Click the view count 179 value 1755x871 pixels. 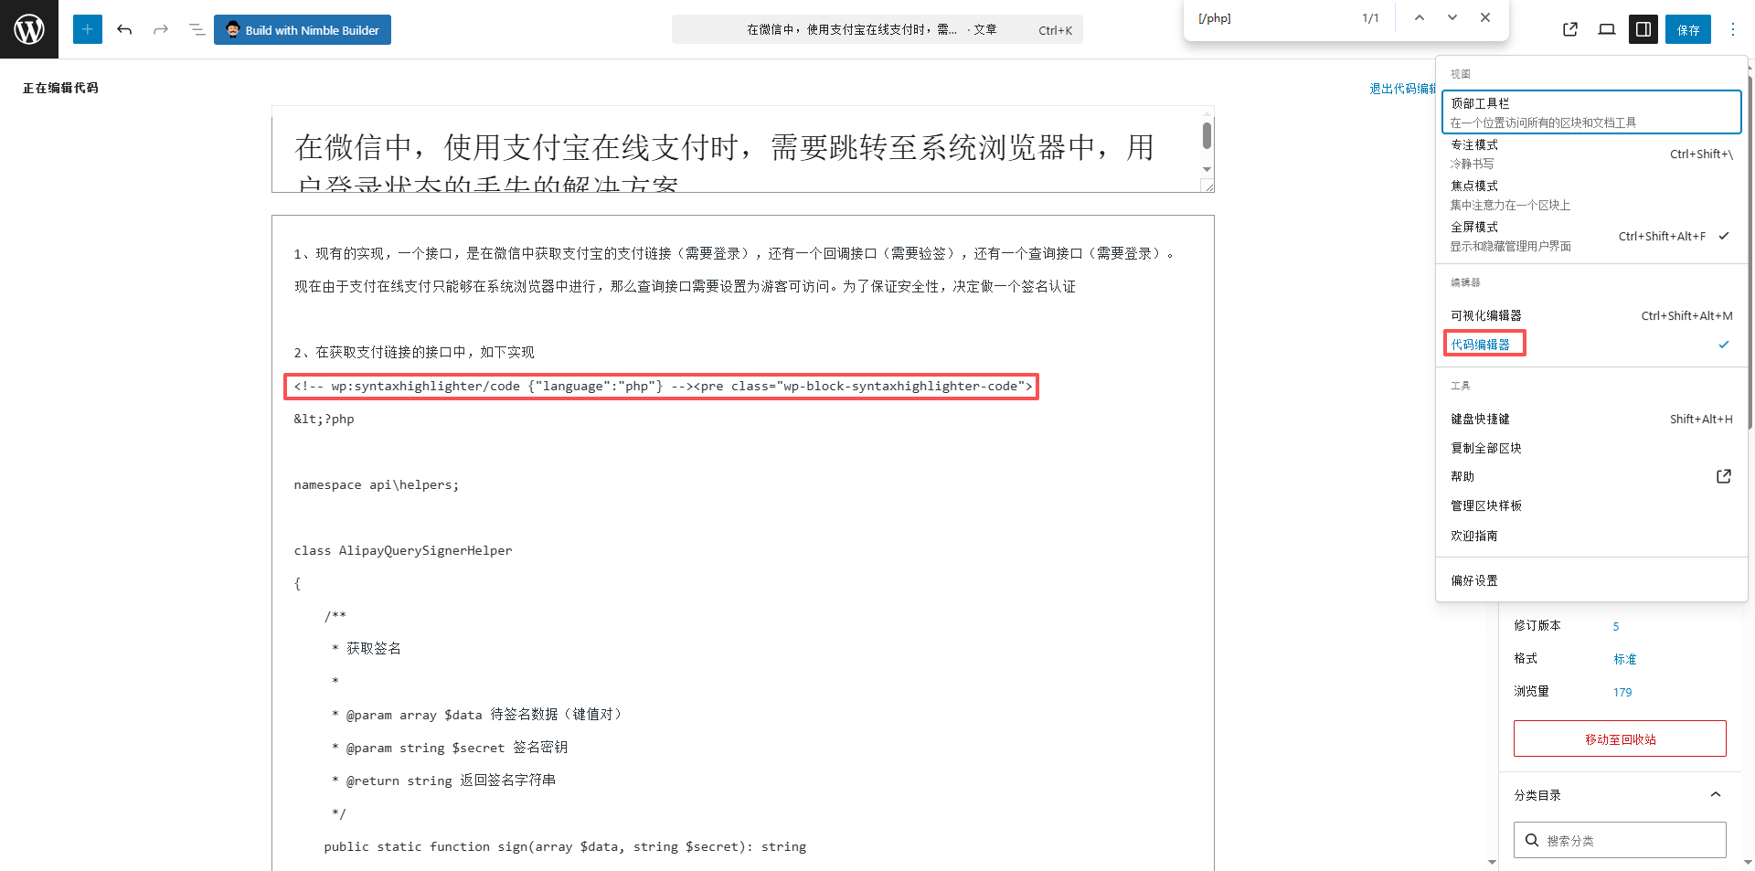click(x=1622, y=692)
